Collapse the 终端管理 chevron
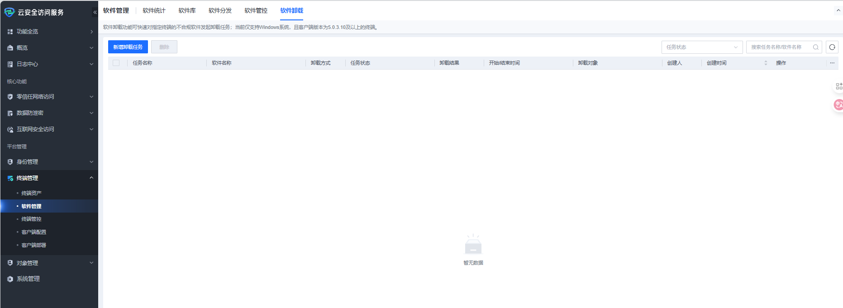 91,178
